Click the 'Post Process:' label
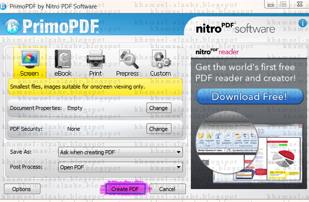 (26, 167)
